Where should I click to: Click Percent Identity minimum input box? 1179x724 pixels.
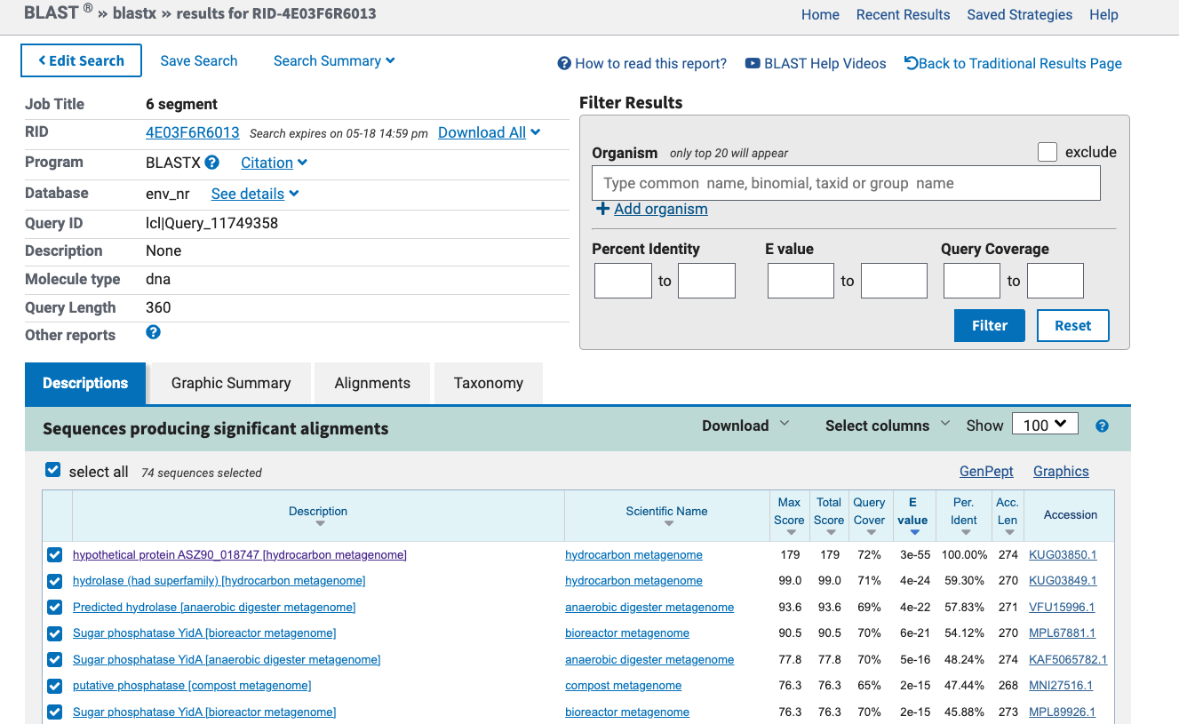tap(623, 281)
